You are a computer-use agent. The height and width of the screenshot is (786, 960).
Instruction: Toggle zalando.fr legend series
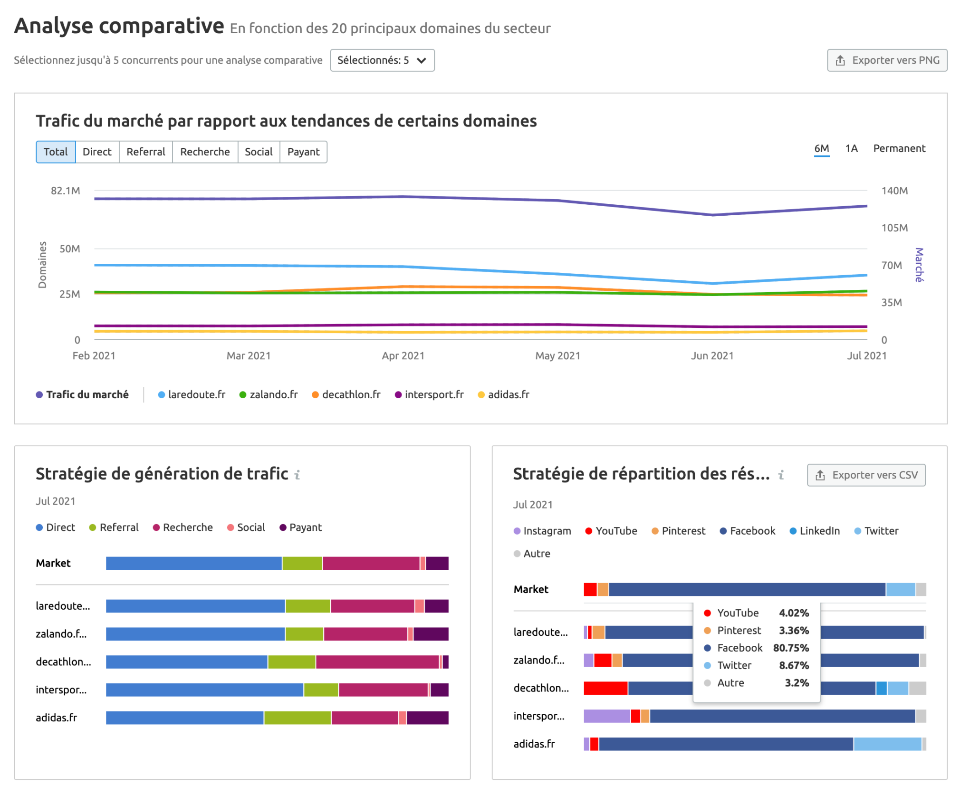269,394
